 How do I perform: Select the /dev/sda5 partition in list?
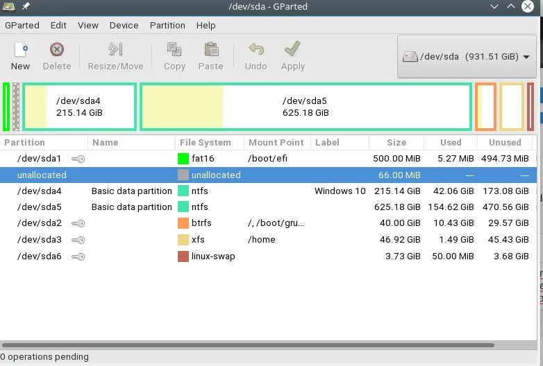(x=269, y=207)
